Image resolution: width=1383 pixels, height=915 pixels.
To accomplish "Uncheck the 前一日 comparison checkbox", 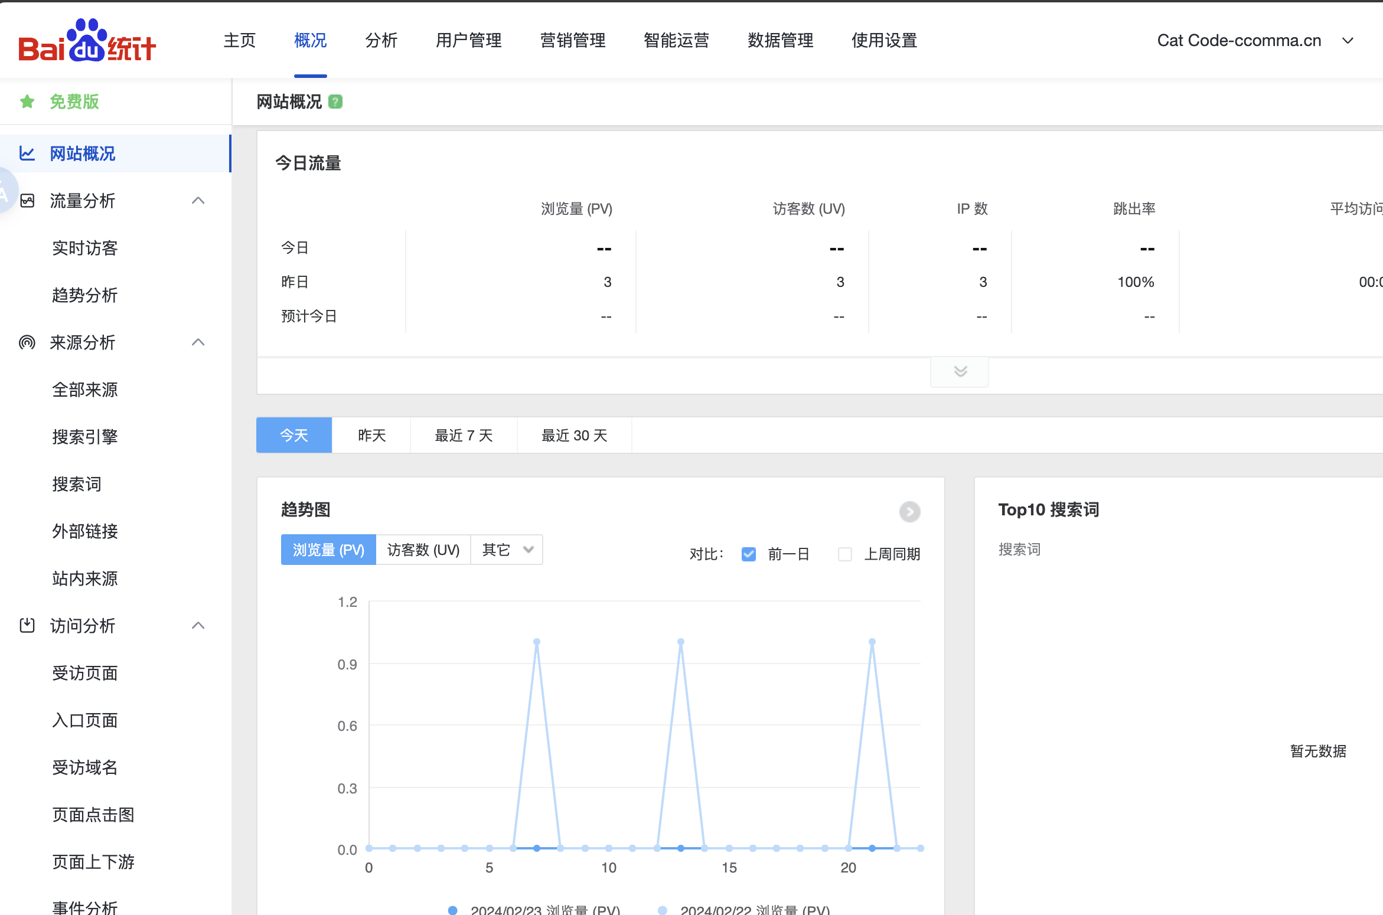I will point(748,554).
